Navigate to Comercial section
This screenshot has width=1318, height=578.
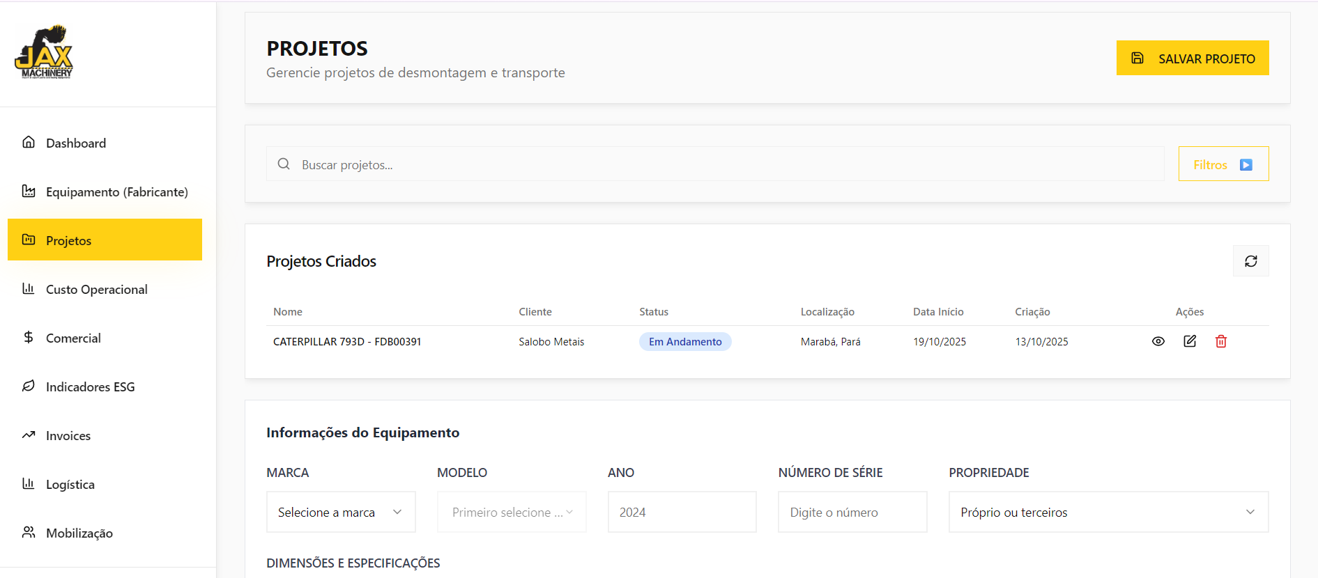tap(105, 338)
